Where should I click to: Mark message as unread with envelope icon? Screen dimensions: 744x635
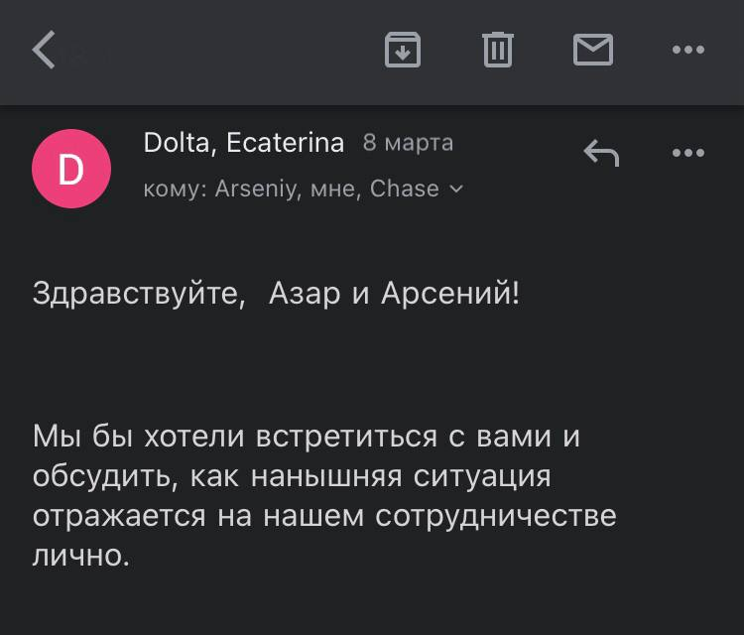pyautogui.click(x=593, y=49)
